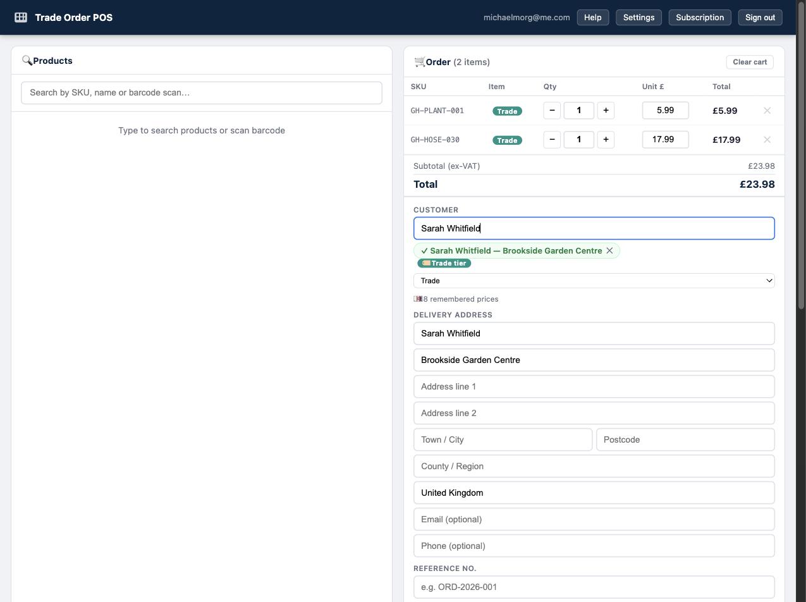Click the Town / City field
The height and width of the screenshot is (602, 806).
click(x=503, y=439)
